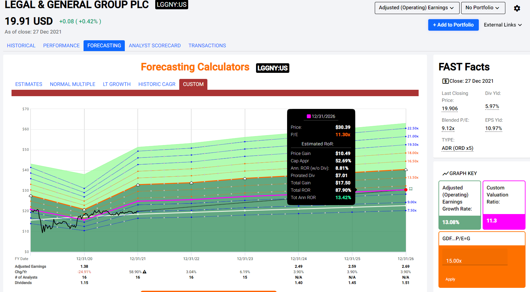530x292 pixels.
Task: Click the warning triangle beside 58.90%
Action: (x=145, y=272)
